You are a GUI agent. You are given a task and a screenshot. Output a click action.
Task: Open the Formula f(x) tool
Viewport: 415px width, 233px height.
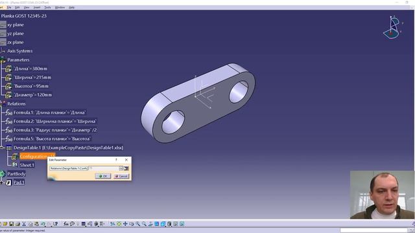point(66,224)
